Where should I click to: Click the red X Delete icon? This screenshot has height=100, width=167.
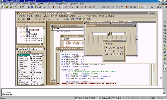tap(54, 7)
